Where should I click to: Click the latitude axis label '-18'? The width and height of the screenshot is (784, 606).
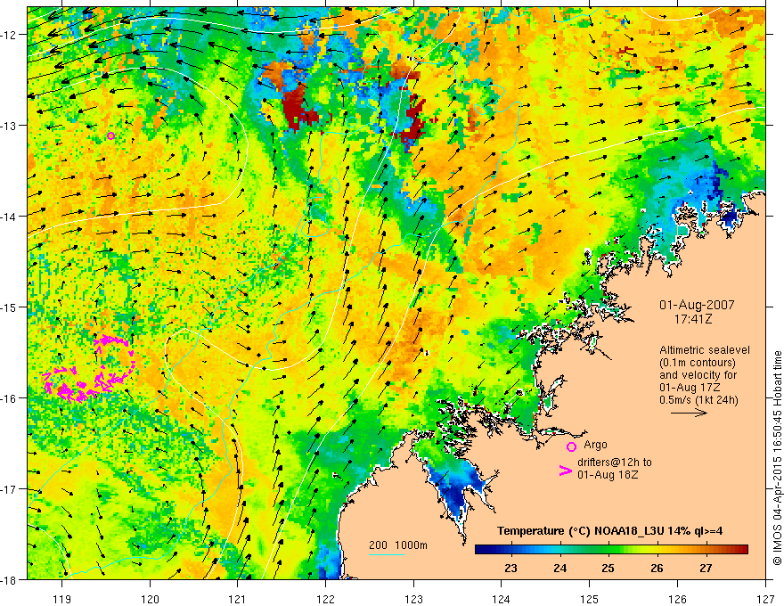click(x=10, y=579)
